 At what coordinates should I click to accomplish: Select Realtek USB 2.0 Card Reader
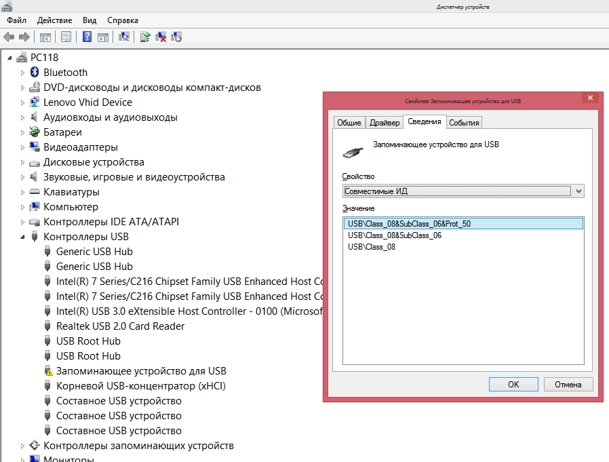click(x=120, y=326)
